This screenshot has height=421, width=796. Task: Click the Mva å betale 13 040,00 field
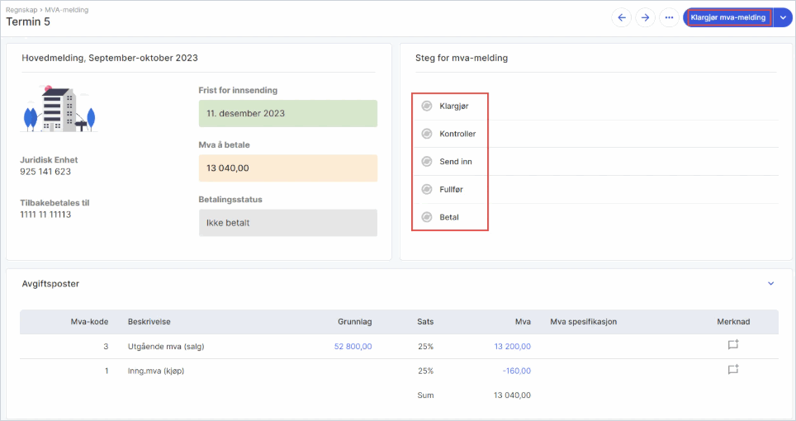click(288, 168)
